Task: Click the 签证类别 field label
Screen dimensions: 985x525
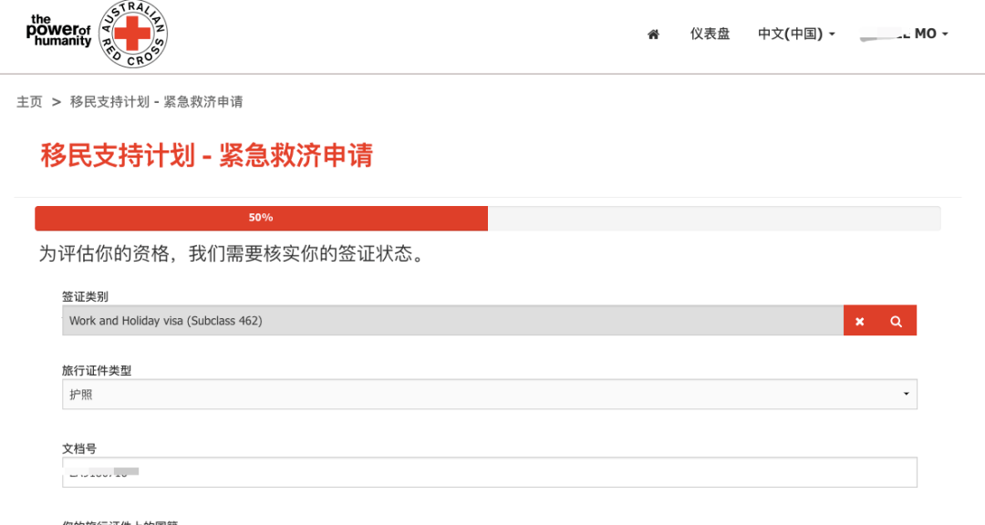Action: point(85,297)
